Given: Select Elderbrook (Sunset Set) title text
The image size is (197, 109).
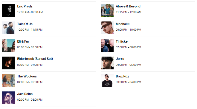Looking at the screenshot, I should point(35,59).
